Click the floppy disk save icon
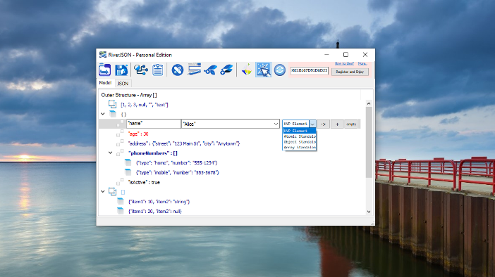This screenshot has width=495, height=277. click(121, 70)
